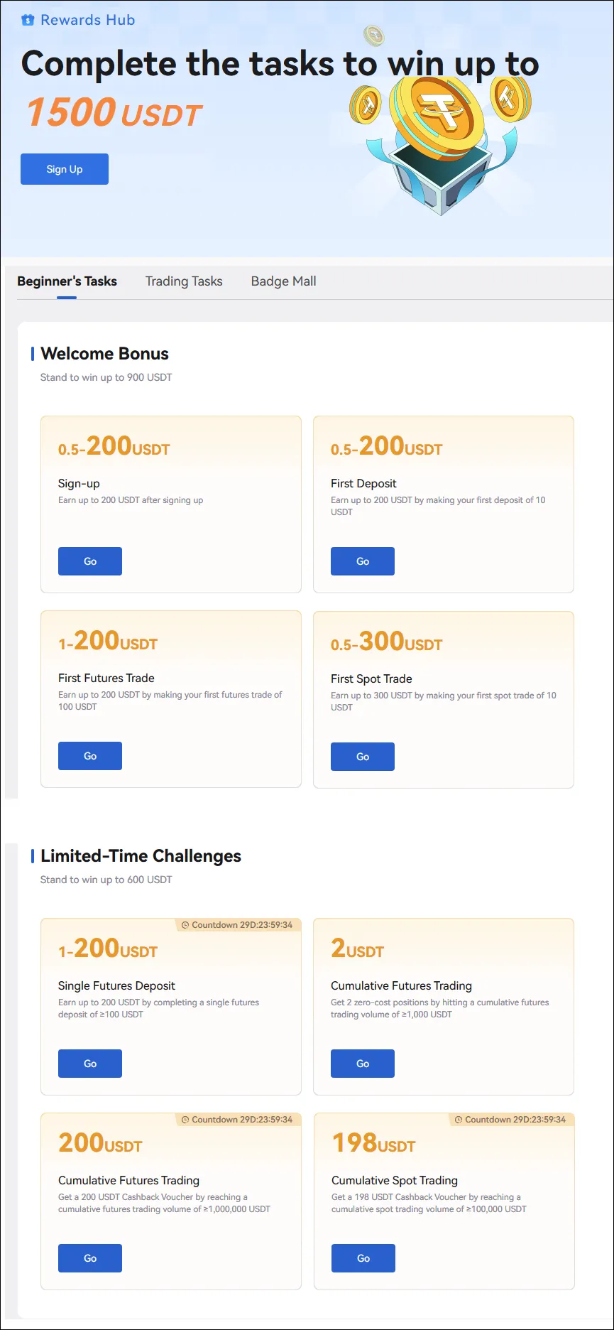
Task: Click the Rewards Hub gift icon
Action: point(28,21)
